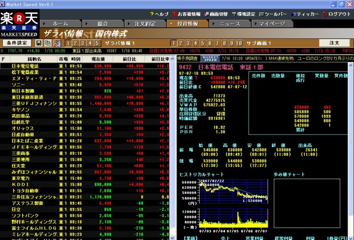
Task: Switch to サブ画面 number 3
Action: pos(188,43)
